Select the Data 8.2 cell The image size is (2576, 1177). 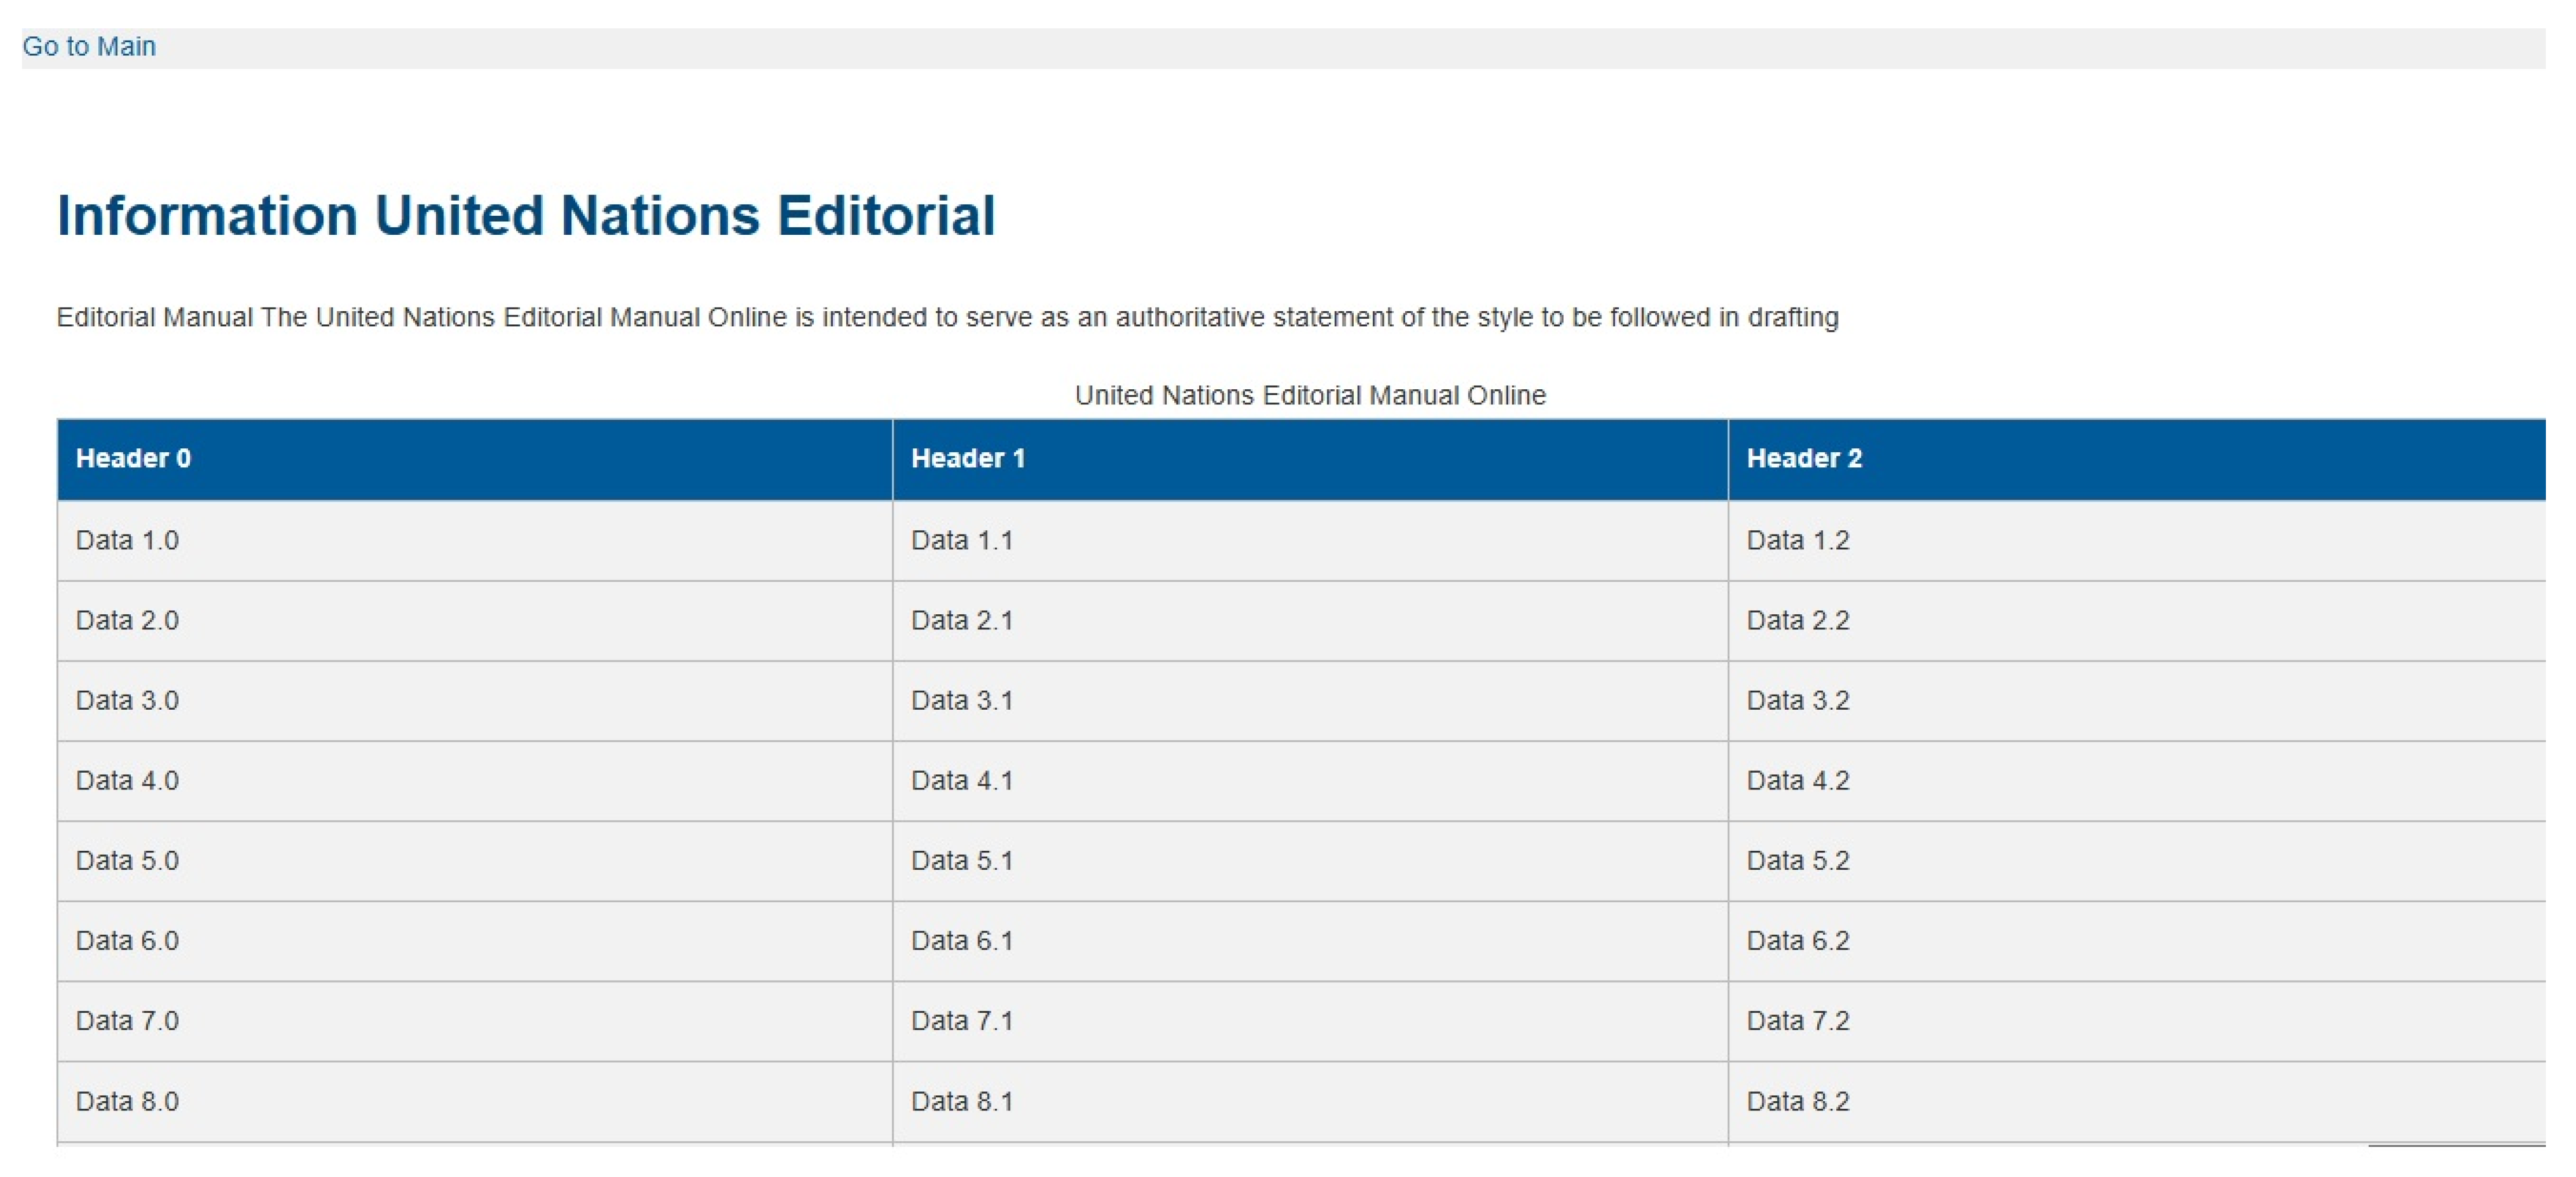click(2138, 1102)
